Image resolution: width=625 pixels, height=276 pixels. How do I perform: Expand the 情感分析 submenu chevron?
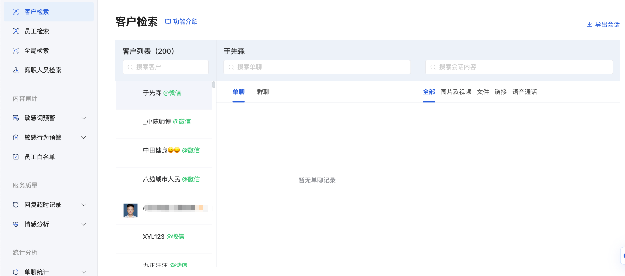coord(84,224)
